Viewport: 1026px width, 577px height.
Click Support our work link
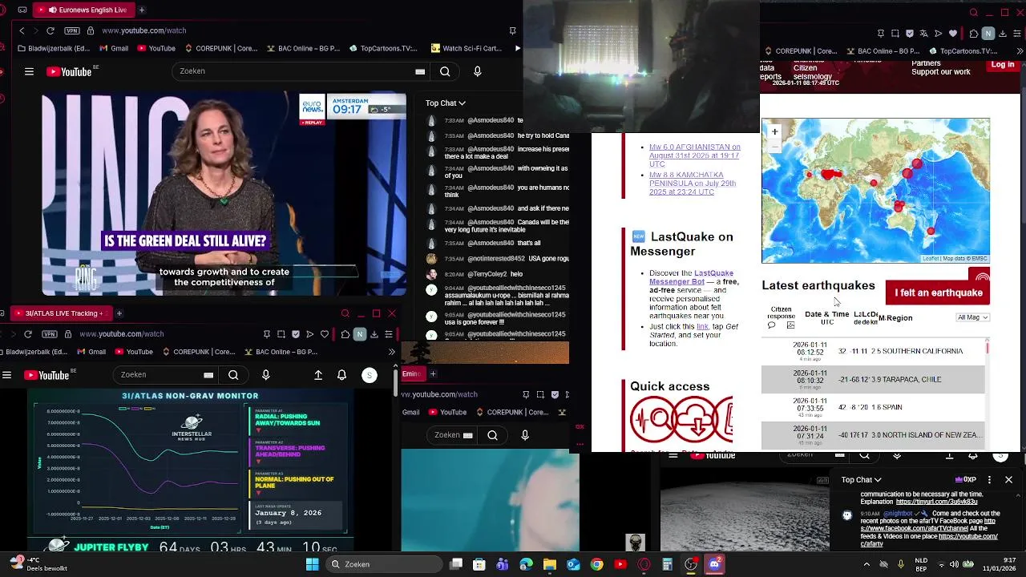[x=940, y=72]
